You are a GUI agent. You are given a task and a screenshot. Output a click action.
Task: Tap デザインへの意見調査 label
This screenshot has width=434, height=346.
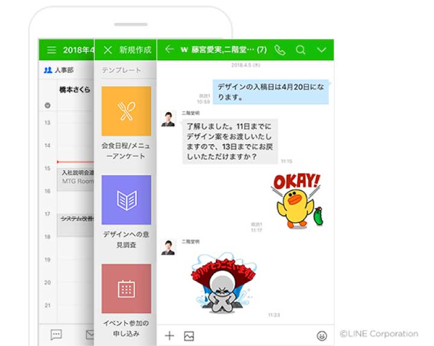(126, 239)
